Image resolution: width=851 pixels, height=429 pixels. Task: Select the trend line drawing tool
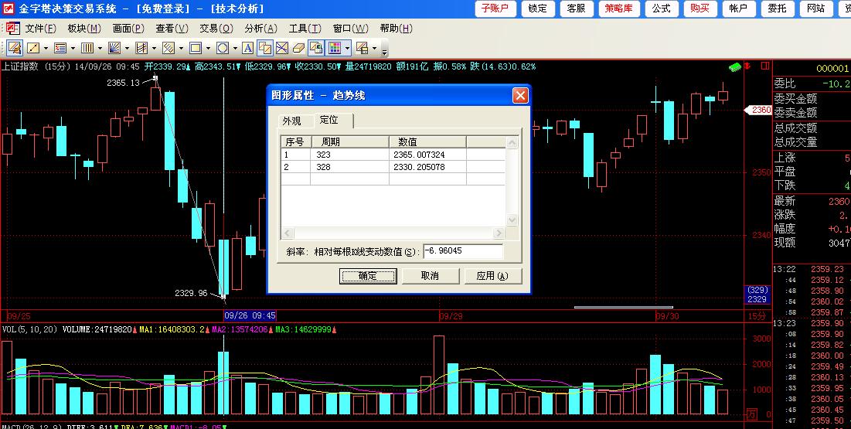pos(33,48)
